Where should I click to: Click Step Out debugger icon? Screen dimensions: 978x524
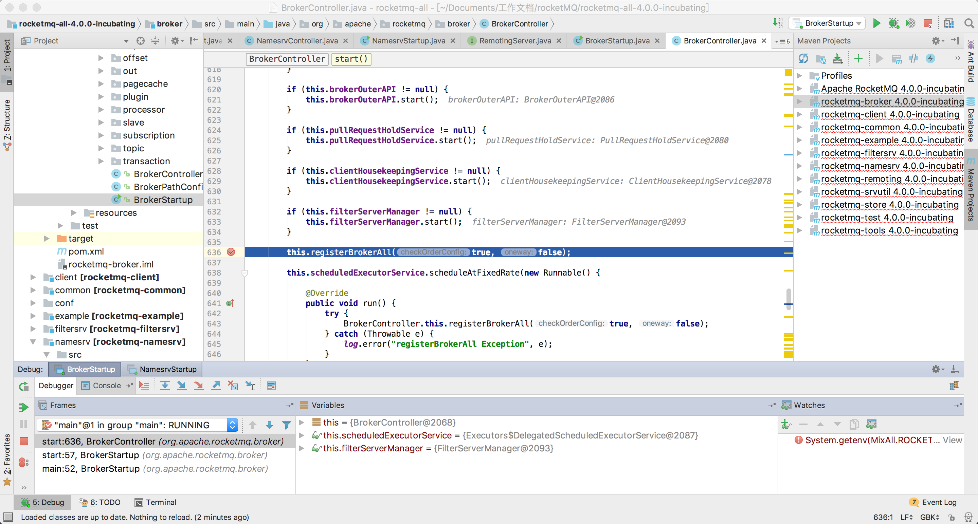click(216, 386)
